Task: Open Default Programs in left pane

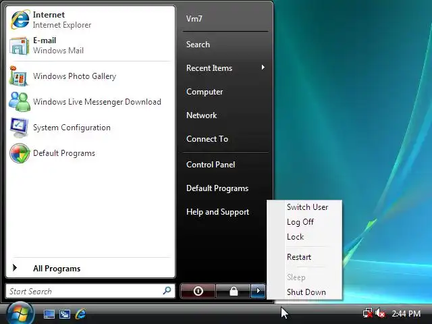Action: coord(90,153)
